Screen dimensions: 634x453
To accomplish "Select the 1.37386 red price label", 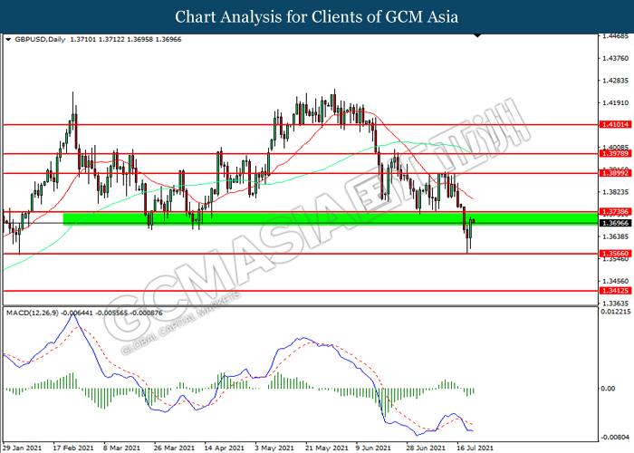I will click(x=615, y=212).
